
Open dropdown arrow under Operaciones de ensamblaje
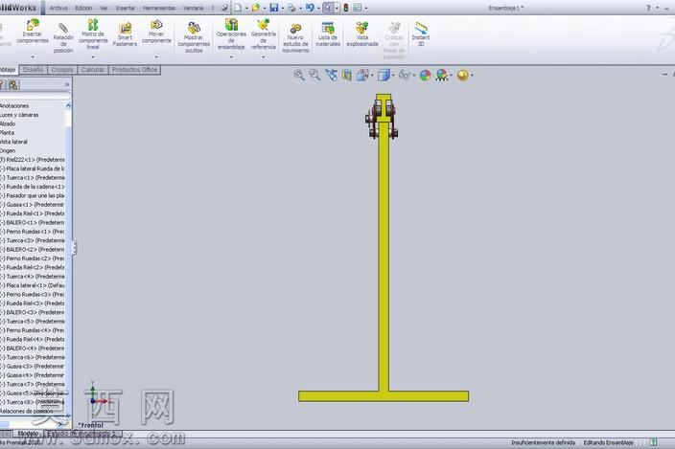click(x=231, y=56)
